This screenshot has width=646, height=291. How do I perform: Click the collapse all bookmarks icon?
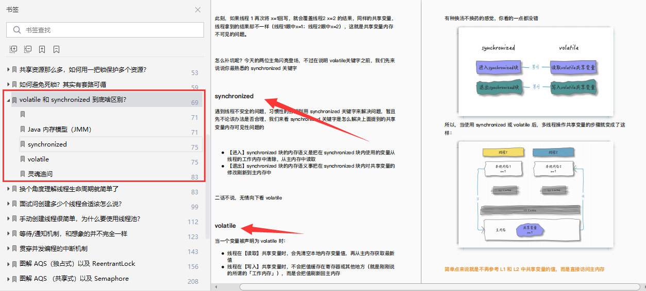28,49
